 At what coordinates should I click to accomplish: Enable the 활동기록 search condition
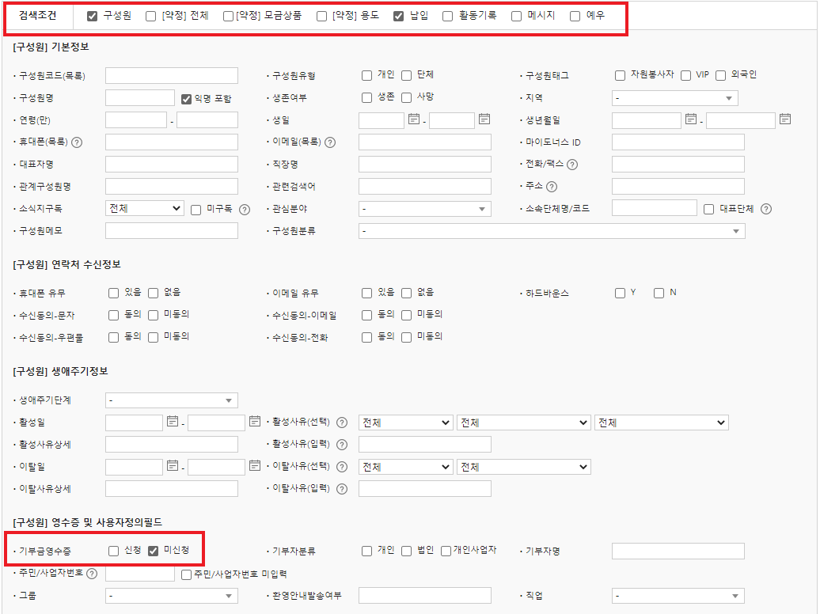pos(448,16)
